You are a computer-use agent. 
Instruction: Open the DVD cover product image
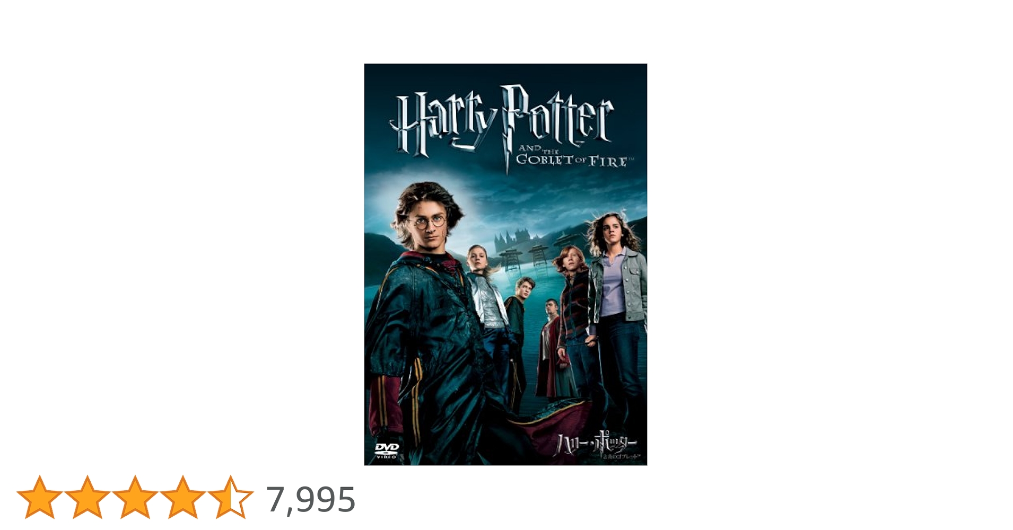[505, 264]
